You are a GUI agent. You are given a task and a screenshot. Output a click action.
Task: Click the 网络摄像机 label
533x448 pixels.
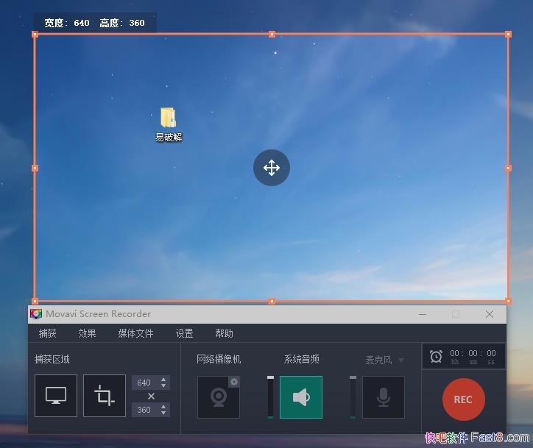click(219, 359)
